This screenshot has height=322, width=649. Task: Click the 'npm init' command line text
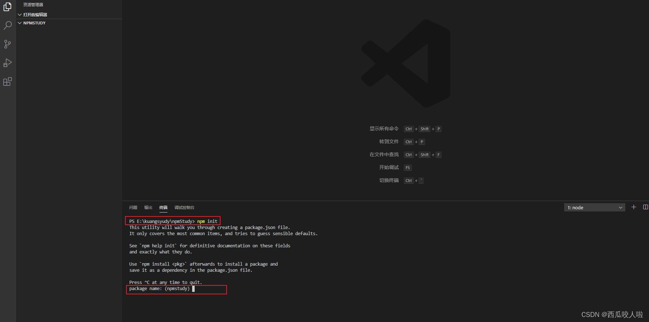pos(207,221)
